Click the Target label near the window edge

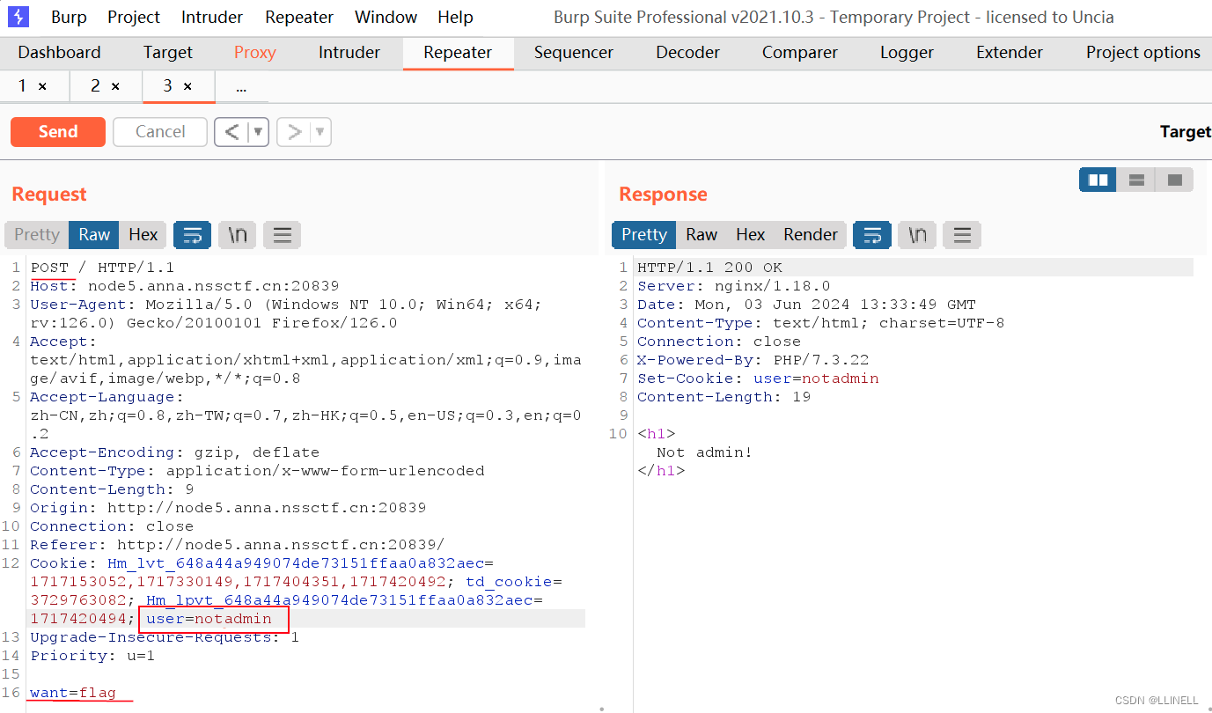tap(1186, 132)
